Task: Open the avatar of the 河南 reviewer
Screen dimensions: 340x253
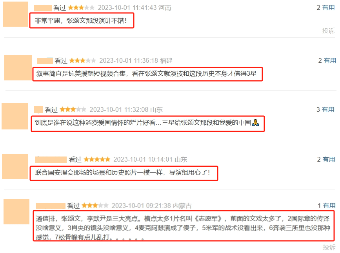Action: point(15,14)
